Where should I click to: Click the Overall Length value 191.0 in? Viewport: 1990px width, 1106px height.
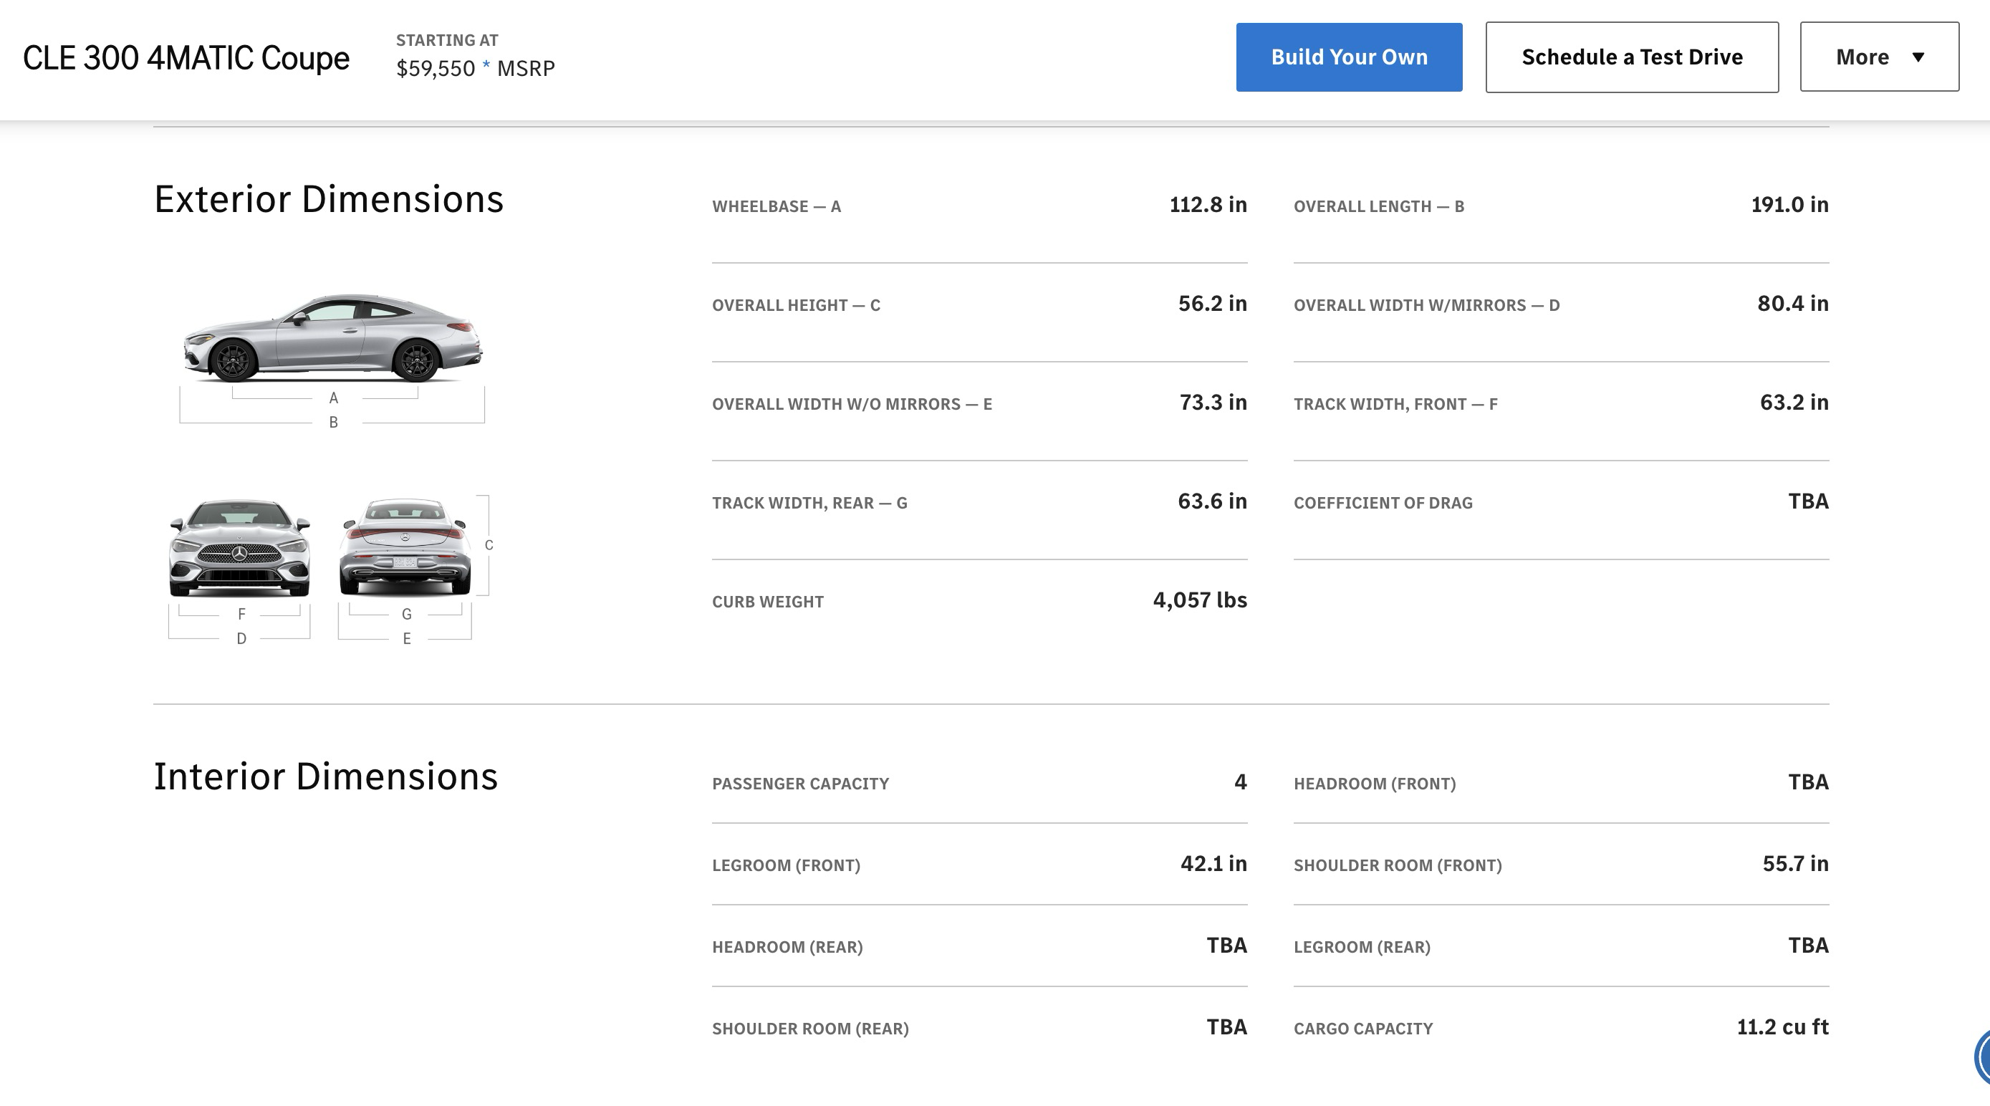(1789, 205)
